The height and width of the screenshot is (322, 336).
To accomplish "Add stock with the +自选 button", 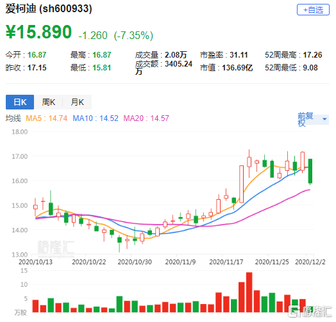I will (x=313, y=10).
